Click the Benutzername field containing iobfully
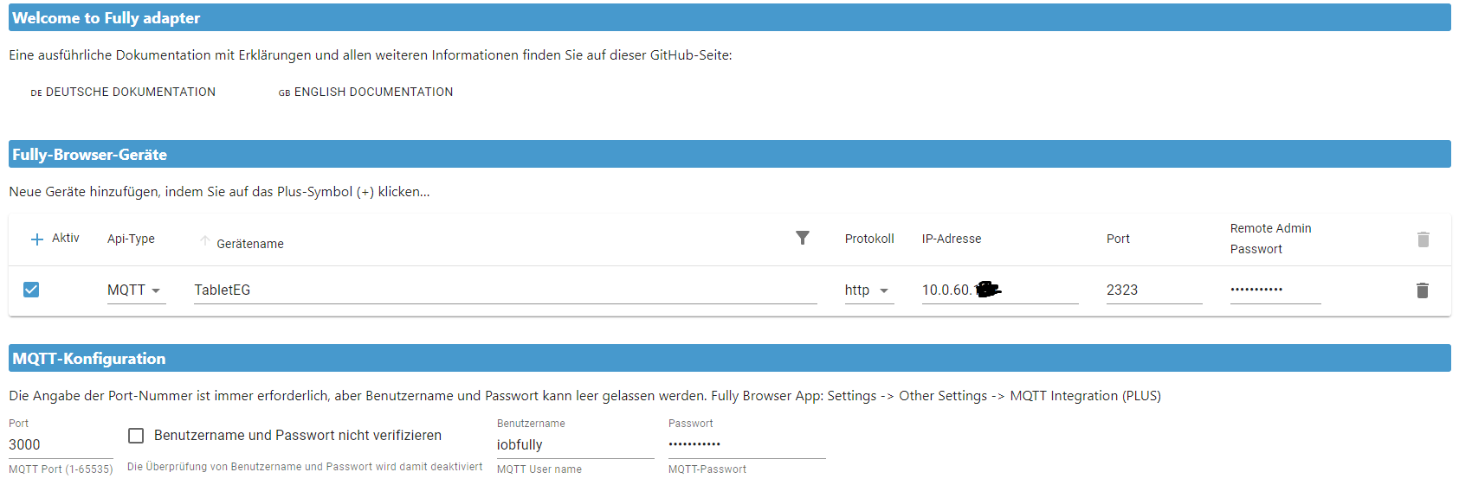The width and height of the screenshot is (1459, 485). [574, 444]
